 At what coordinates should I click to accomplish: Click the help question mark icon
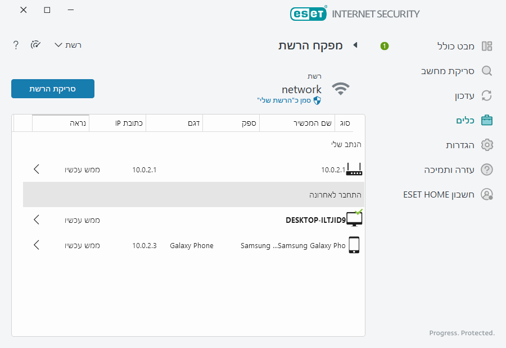16,45
